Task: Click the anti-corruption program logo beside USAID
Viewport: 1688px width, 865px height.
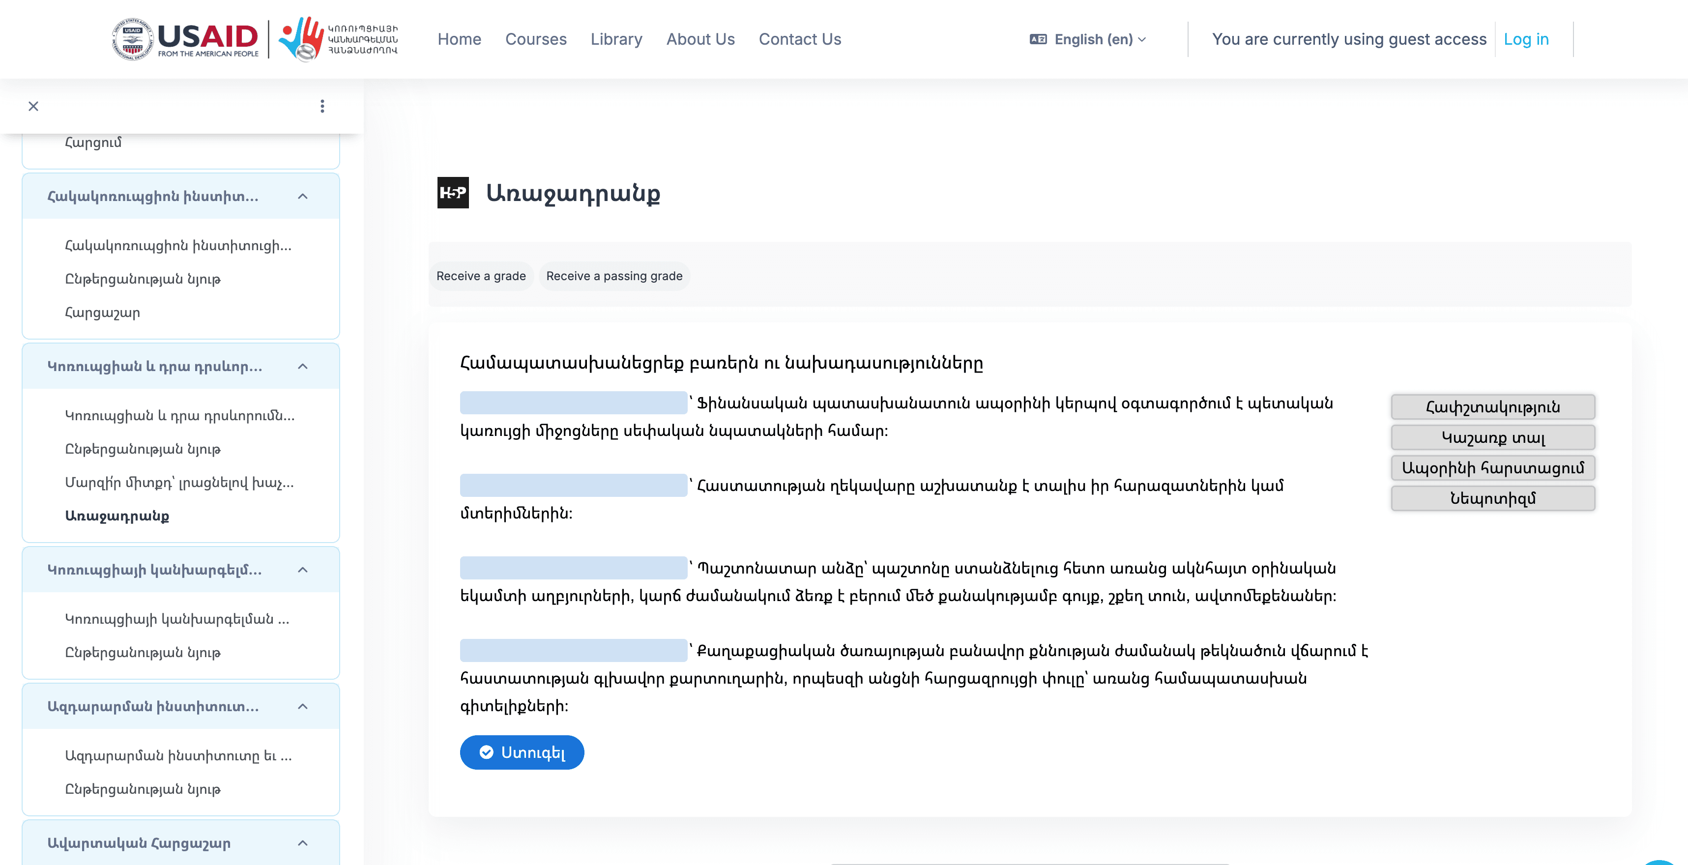Action: point(334,39)
